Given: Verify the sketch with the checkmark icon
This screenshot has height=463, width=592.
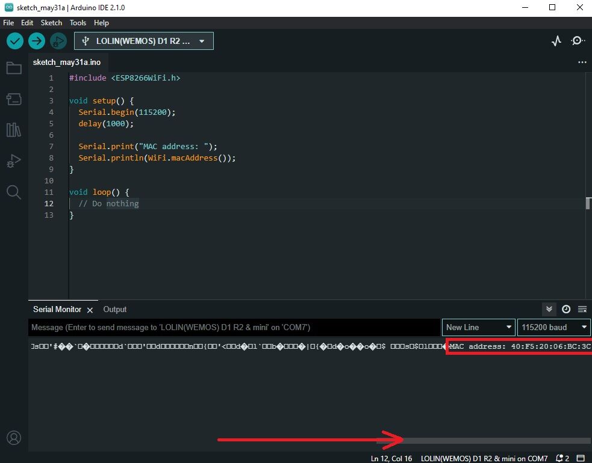Looking at the screenshot, I should click(14, 40).
